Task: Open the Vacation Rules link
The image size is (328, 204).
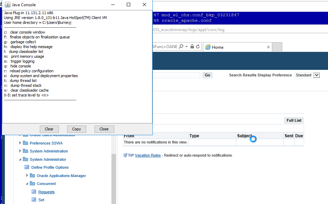Action: pos(148,155)
